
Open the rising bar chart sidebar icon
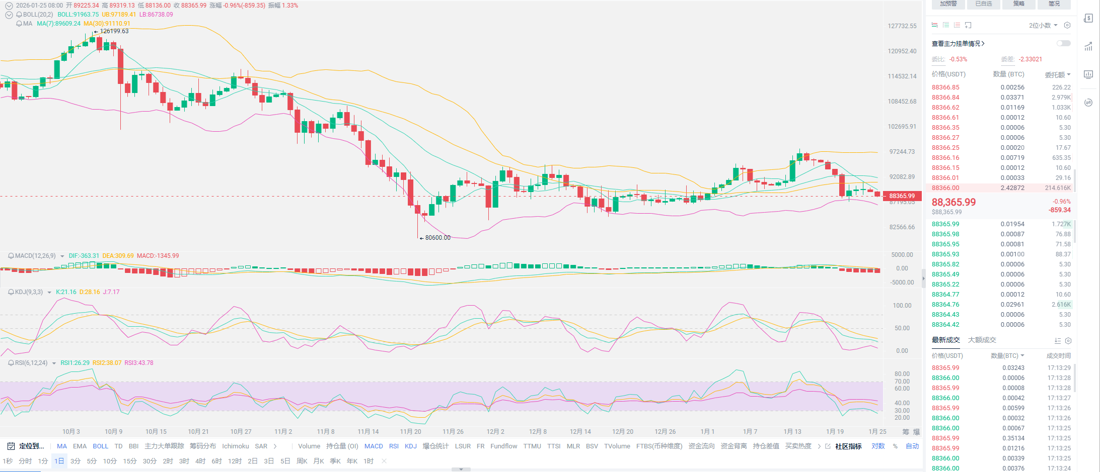(x=1088, y=47)
